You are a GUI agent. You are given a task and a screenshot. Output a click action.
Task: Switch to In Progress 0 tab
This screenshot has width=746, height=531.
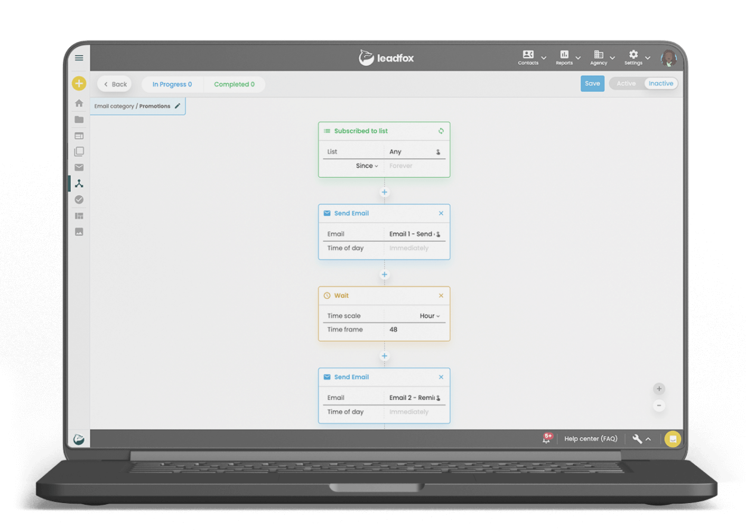pyautogui.click(x=172, y=85)
